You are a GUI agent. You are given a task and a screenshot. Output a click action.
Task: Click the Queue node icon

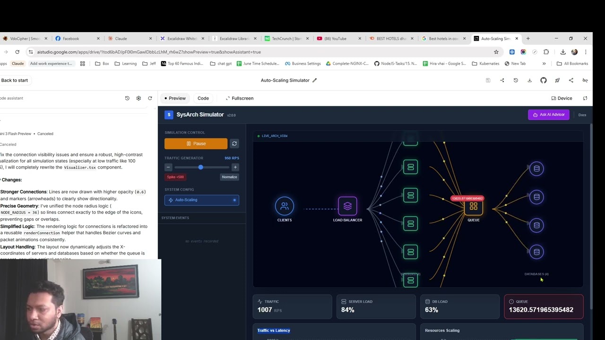(x=473, y=207)
